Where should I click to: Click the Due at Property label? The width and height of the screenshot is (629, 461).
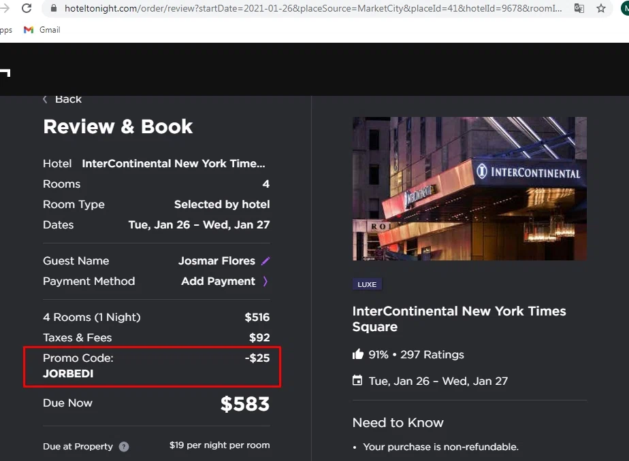tap(78, 447)
